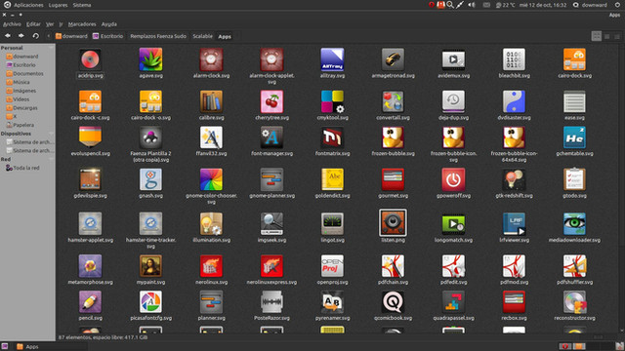Open the Archivo menu
This screenshot has height=351, width=625.
point(12,24)
